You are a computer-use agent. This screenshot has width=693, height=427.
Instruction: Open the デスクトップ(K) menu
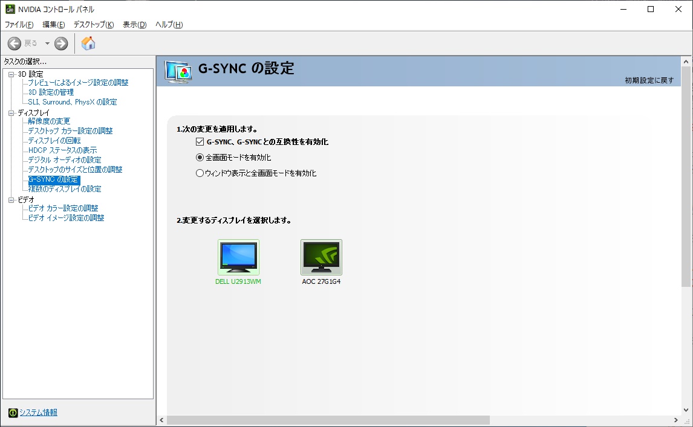(x=94, y=25)
